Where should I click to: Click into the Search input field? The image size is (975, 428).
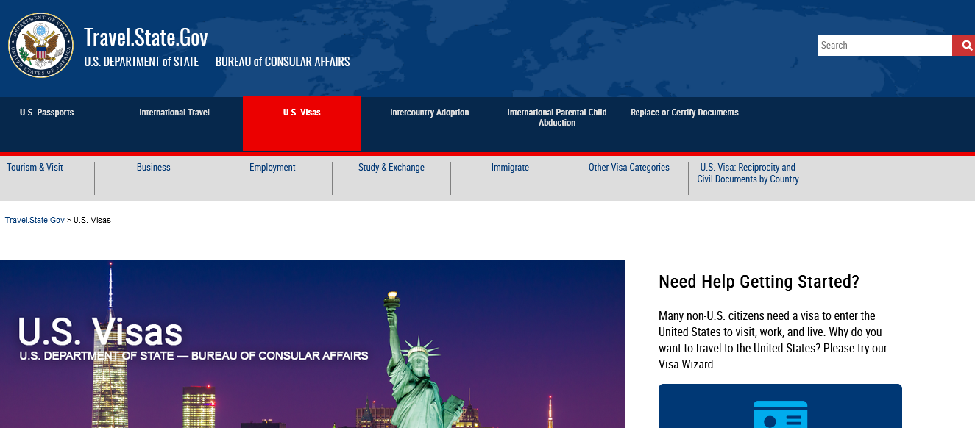[x=884, y=45]
